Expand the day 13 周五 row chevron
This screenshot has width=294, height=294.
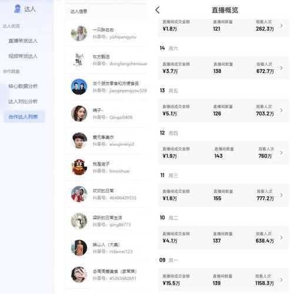click(282, 110)
